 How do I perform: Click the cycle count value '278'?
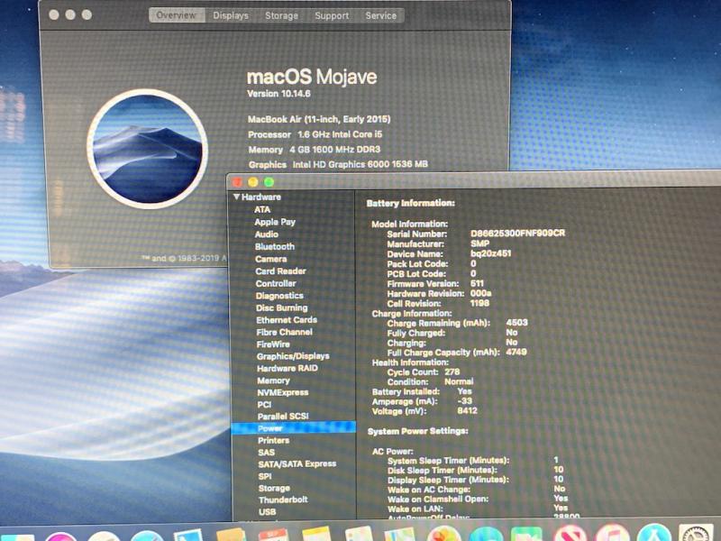click(452, 371)
